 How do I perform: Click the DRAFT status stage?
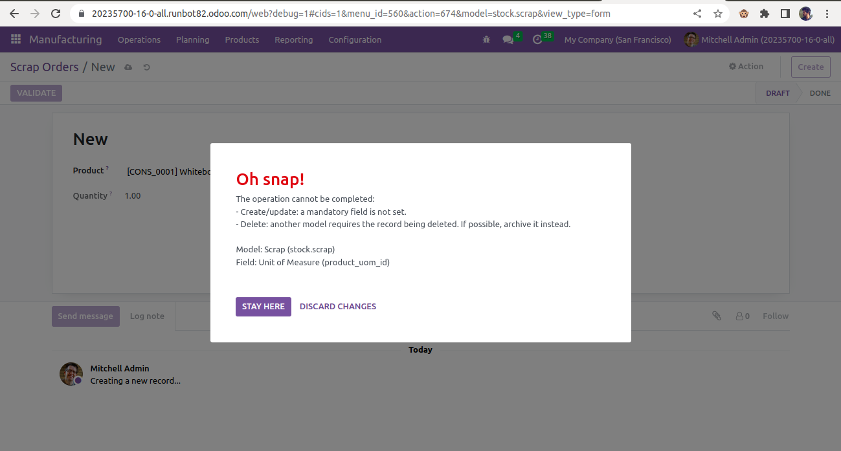pos(778,93)
